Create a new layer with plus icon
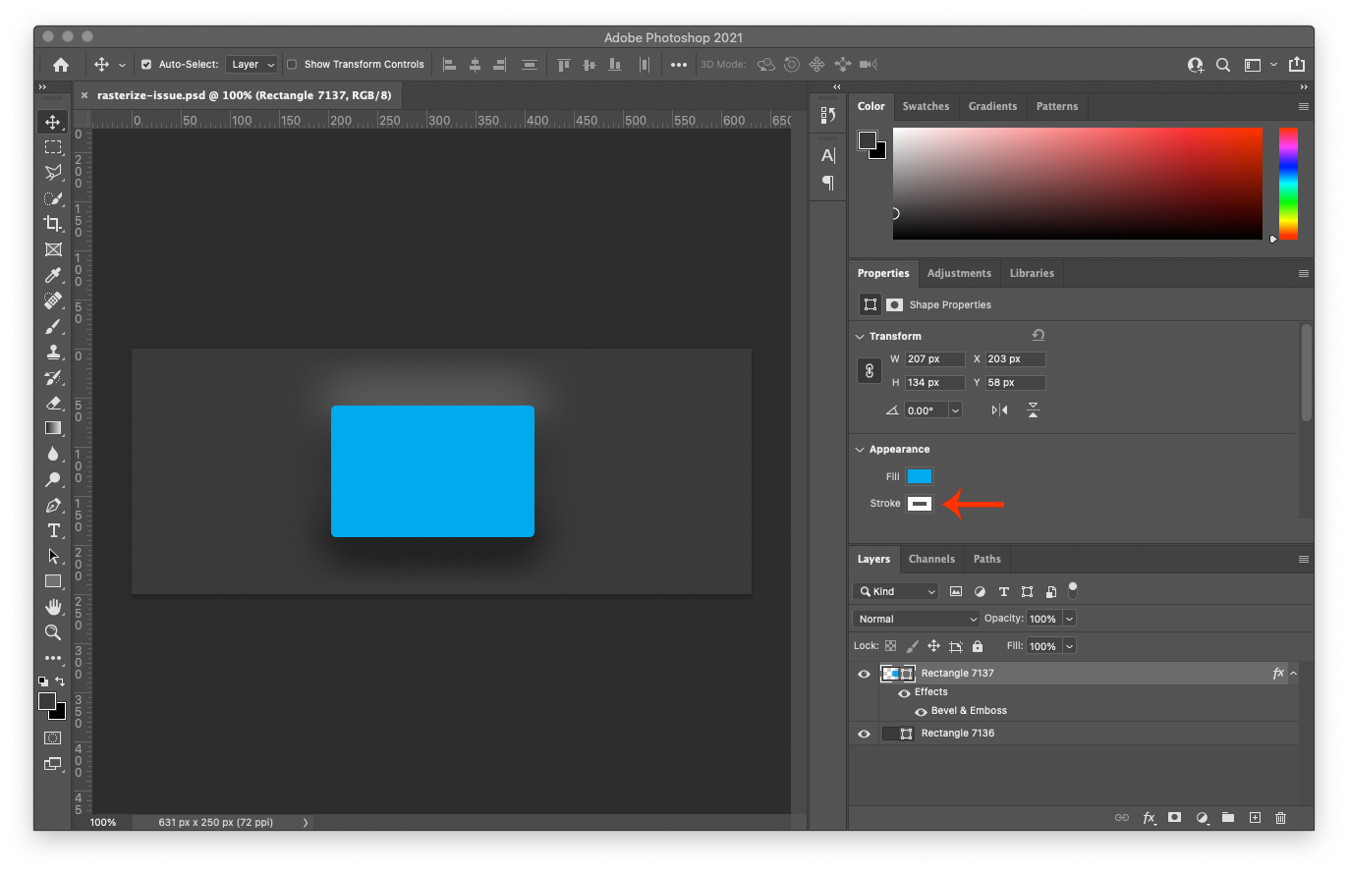This screenshot has width=1348, height=872. pyautogui.click(x=1255, y=817)
